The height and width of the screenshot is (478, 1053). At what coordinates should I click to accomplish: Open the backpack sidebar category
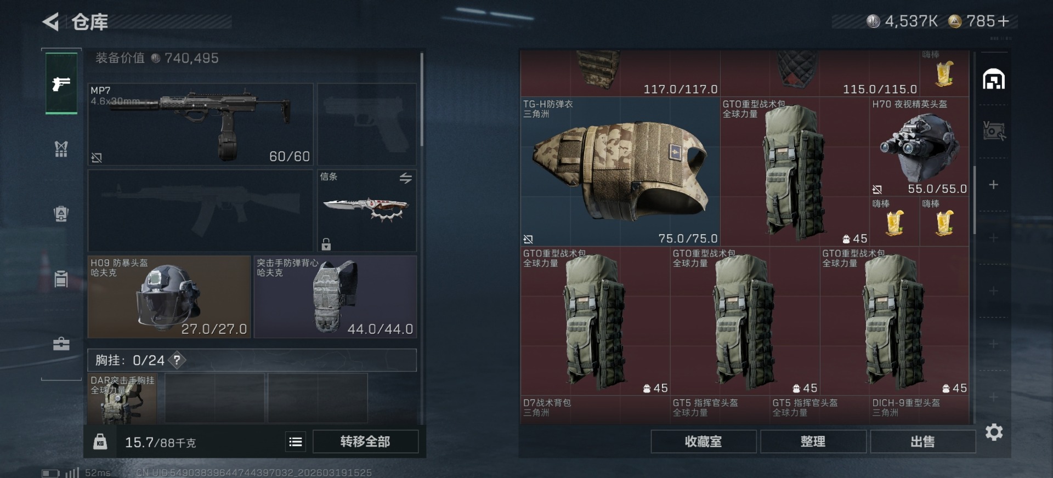(61, 213)
